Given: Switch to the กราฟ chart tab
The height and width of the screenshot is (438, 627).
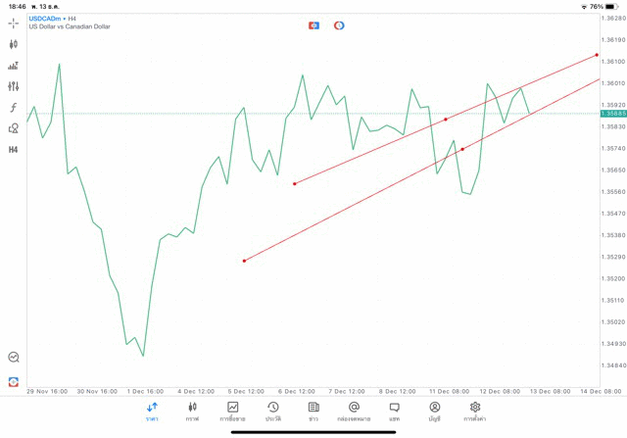Looking at the screenshot, I should point(192,411).
